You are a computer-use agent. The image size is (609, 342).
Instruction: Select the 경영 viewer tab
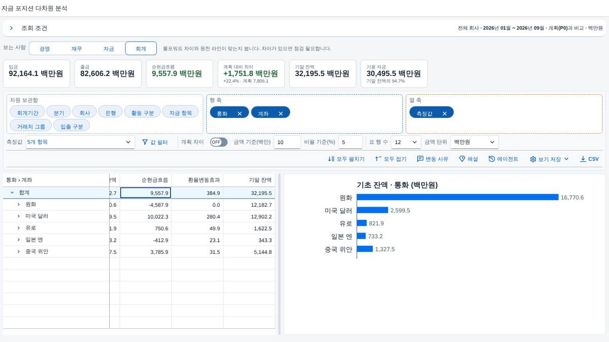pos(45,49)
